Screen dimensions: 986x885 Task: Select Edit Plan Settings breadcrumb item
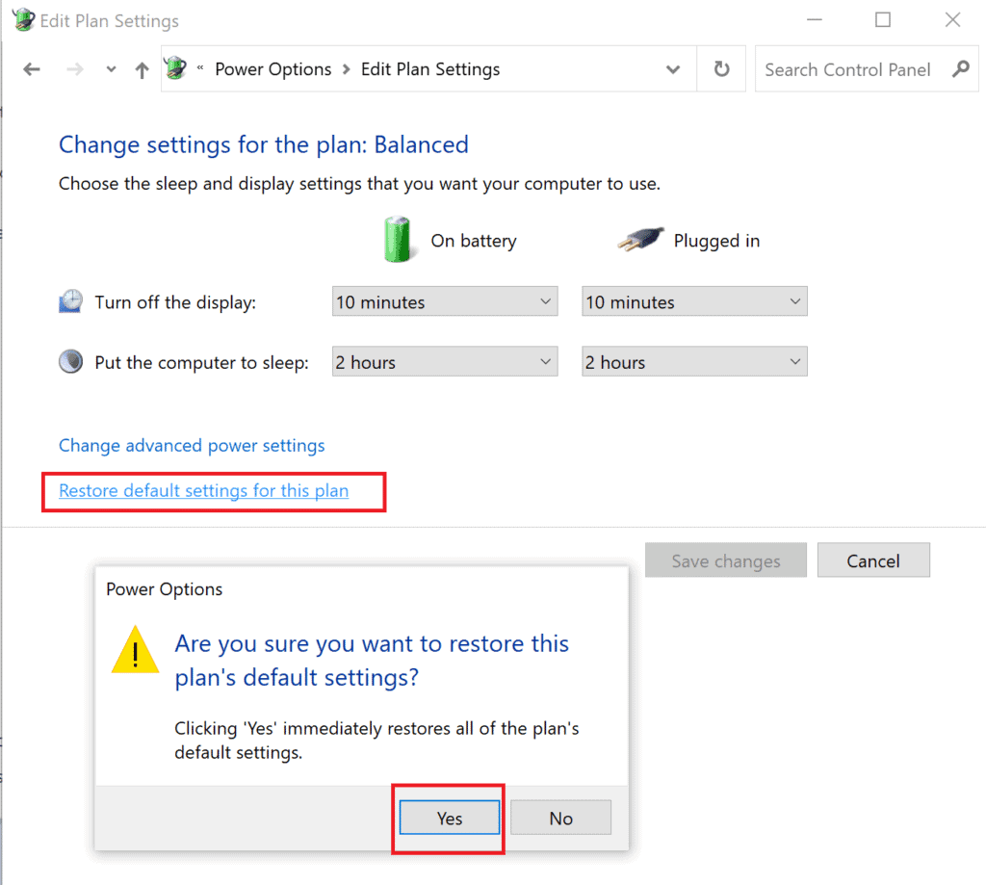point(429,69)
